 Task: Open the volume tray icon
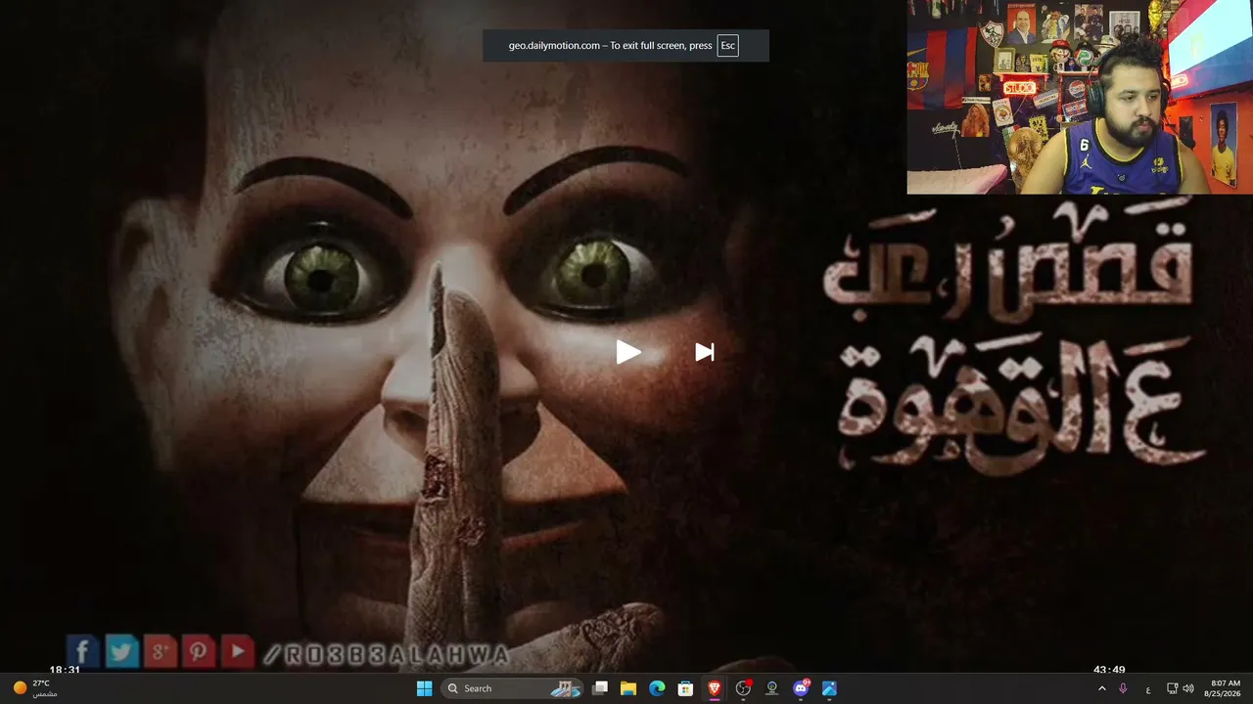click(1188, 688)
